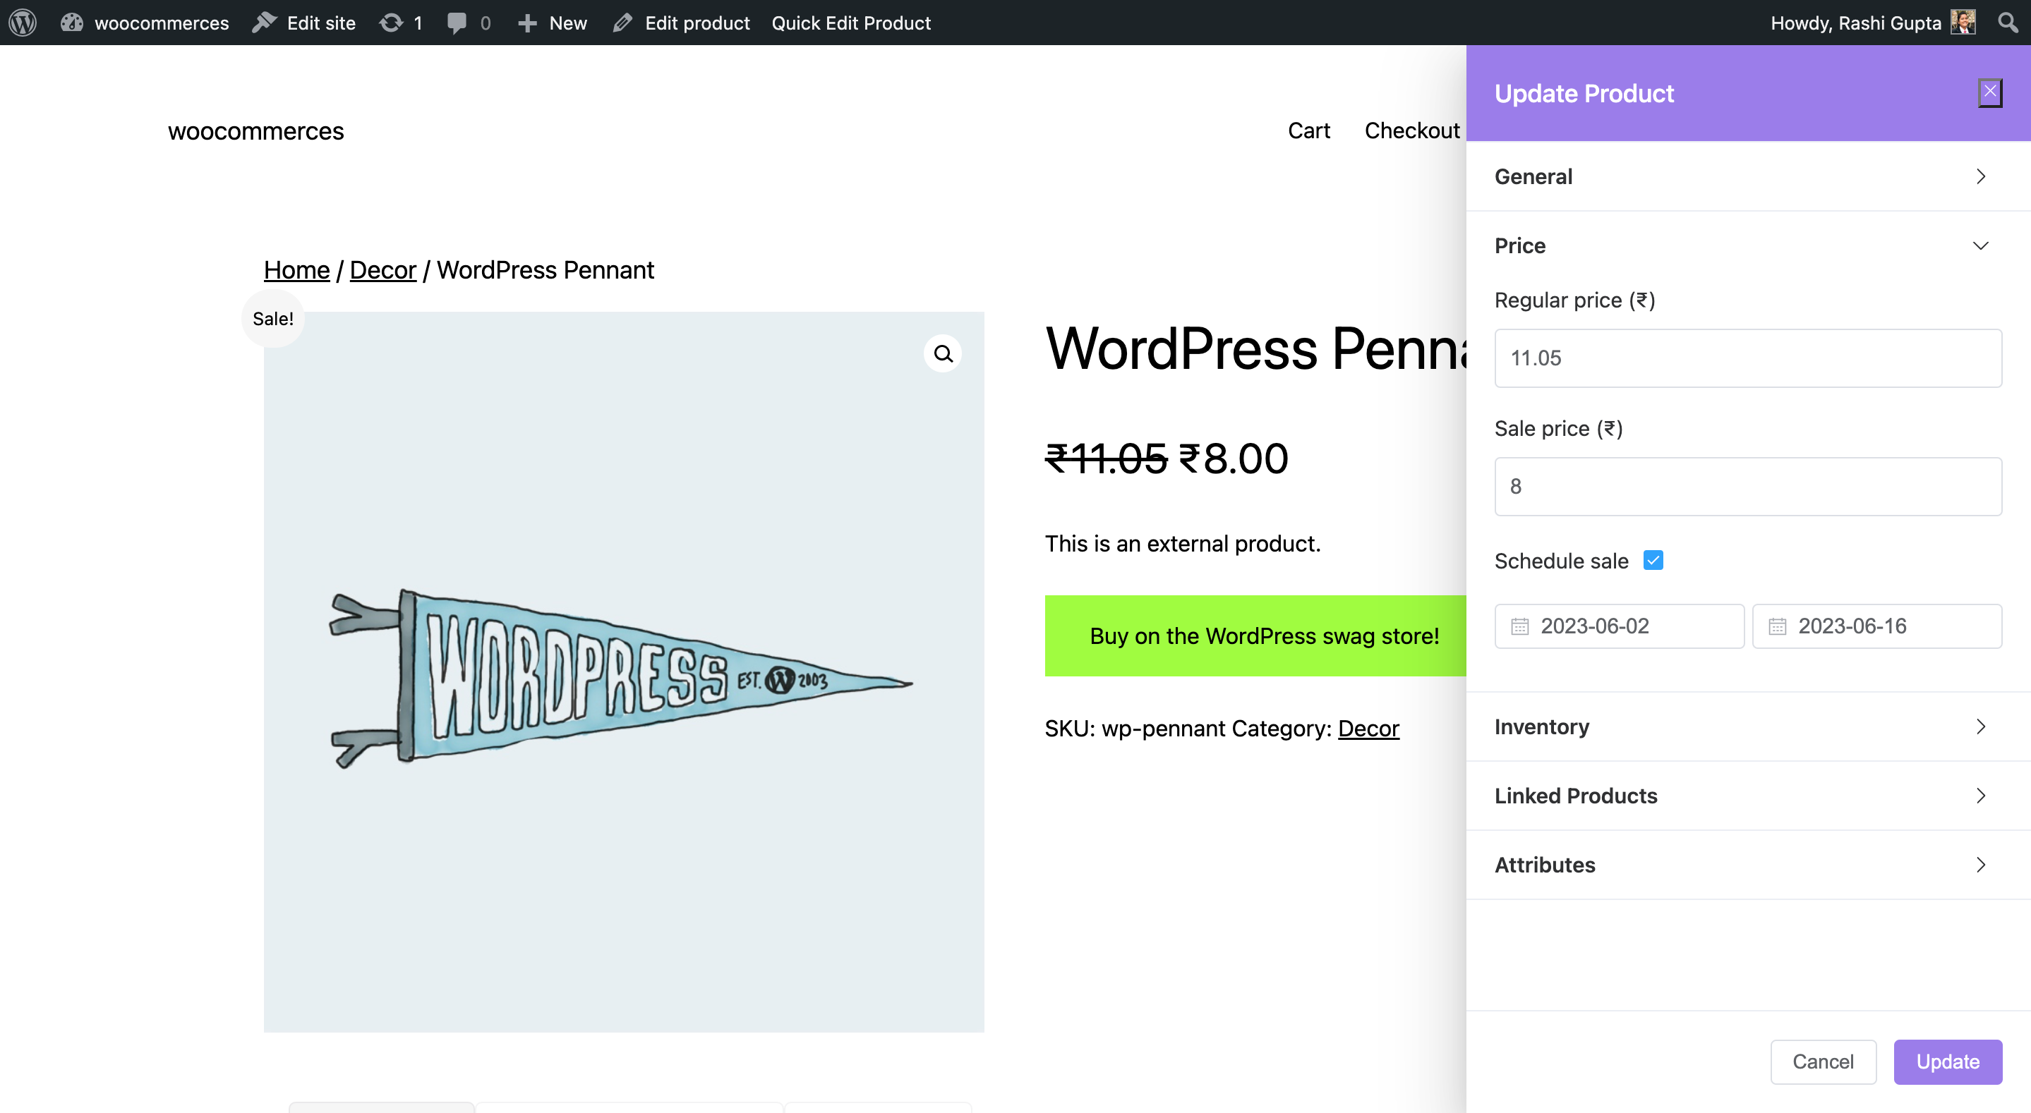Expand the Inventory section
2031x1113 pixels.
pyautogui.click(x=1748, y=726)
